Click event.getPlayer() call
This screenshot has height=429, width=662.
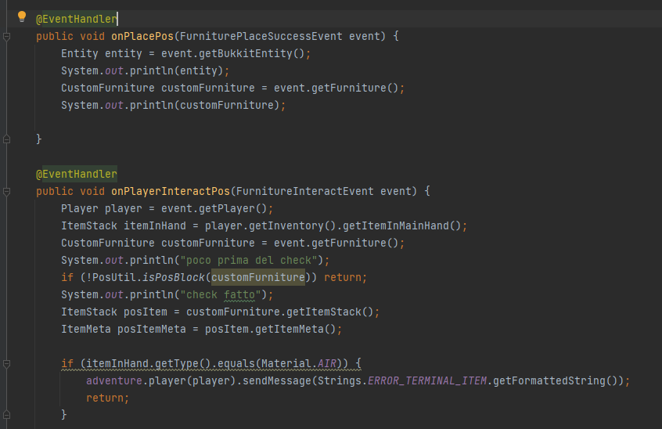pos(214,208)
